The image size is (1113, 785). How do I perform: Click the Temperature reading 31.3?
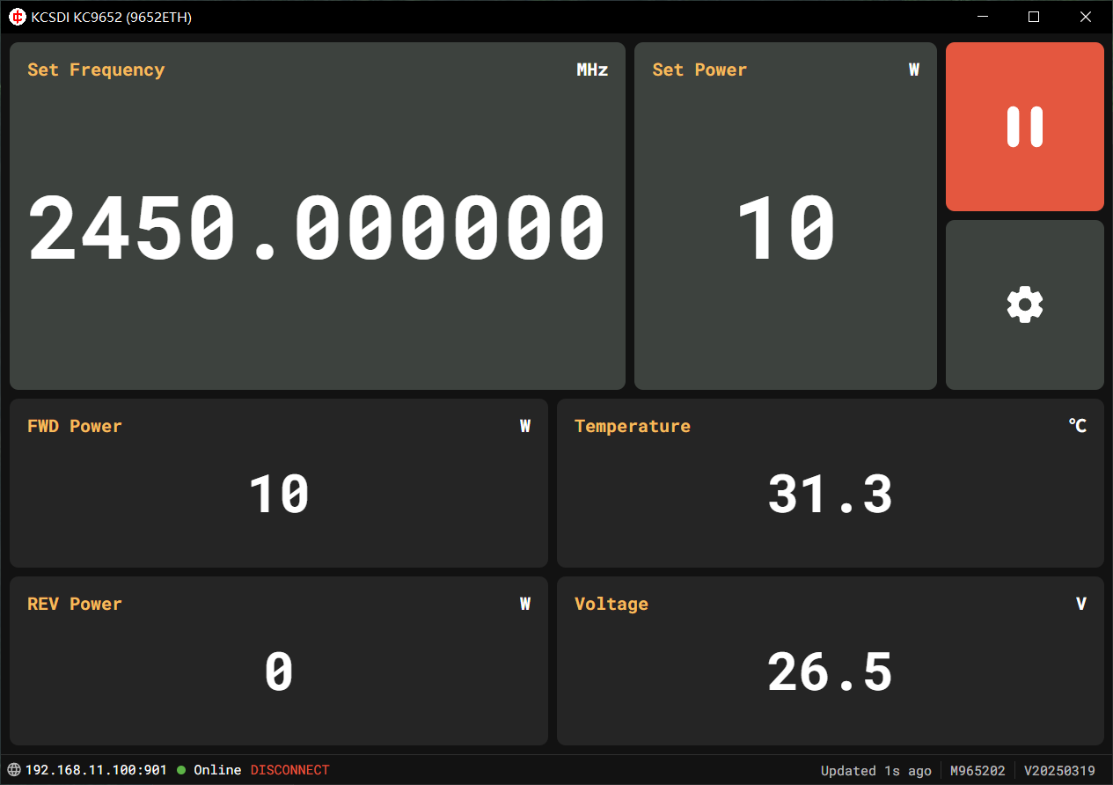click(x=830, y=495)
